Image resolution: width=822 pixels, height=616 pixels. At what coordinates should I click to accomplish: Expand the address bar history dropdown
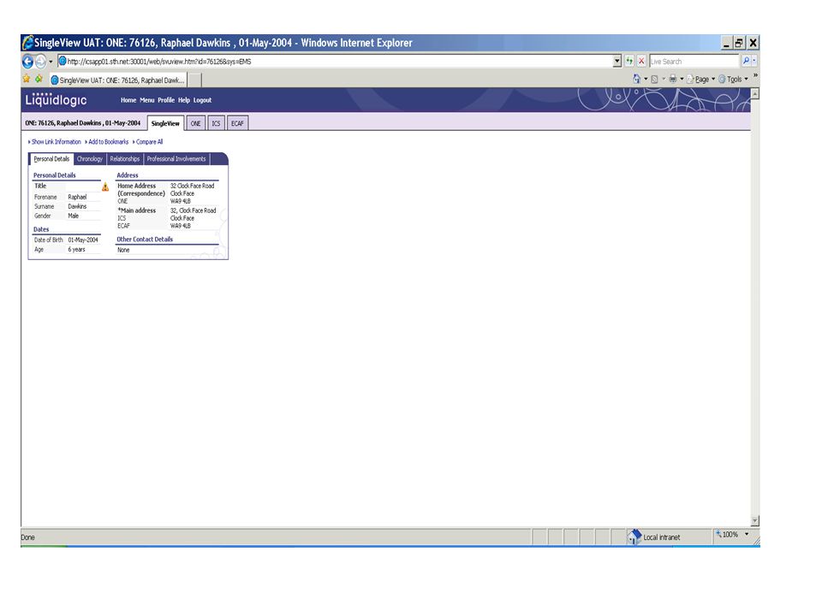[x=617, y=62]
